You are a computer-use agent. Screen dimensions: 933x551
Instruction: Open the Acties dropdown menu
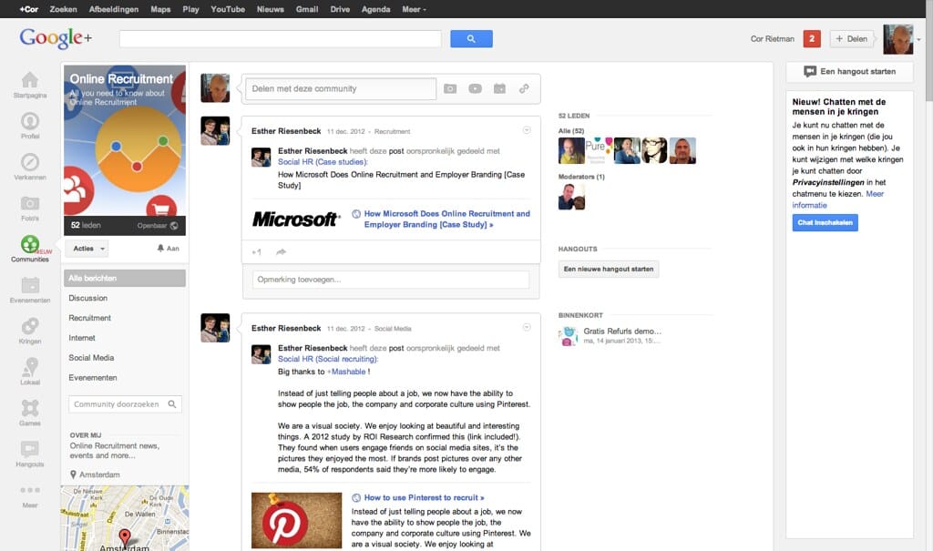click(x=87, y=249)
